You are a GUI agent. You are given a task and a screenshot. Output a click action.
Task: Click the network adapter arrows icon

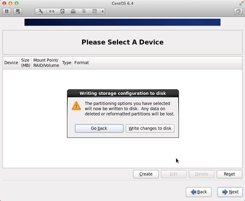(51, 11)
